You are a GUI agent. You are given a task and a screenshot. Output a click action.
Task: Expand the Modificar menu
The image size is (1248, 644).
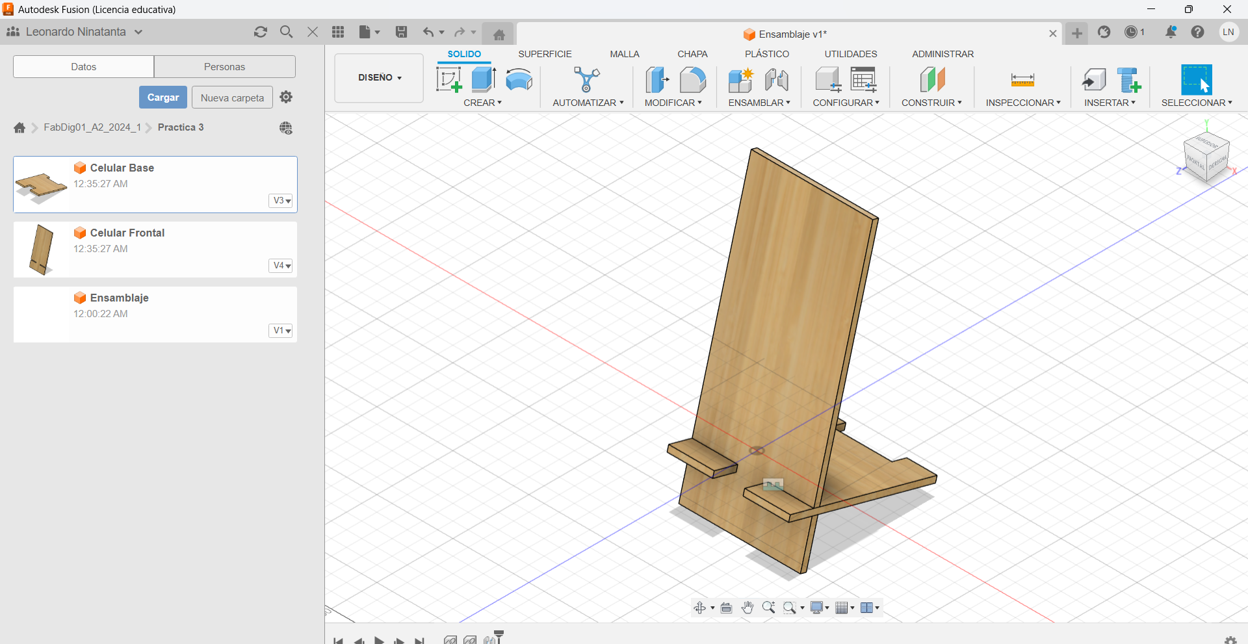(673, 103)
